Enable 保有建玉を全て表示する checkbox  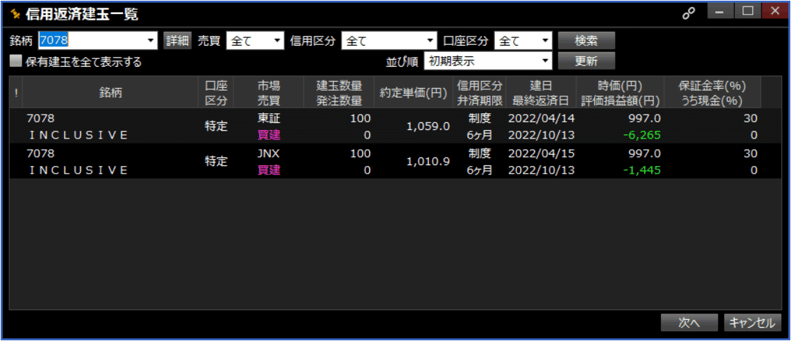[x=16, y=62]
